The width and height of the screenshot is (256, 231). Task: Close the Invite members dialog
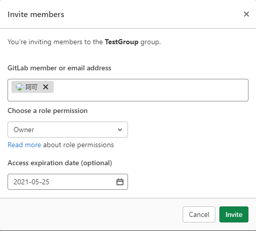pyautogui.click(x=246, y=14)
